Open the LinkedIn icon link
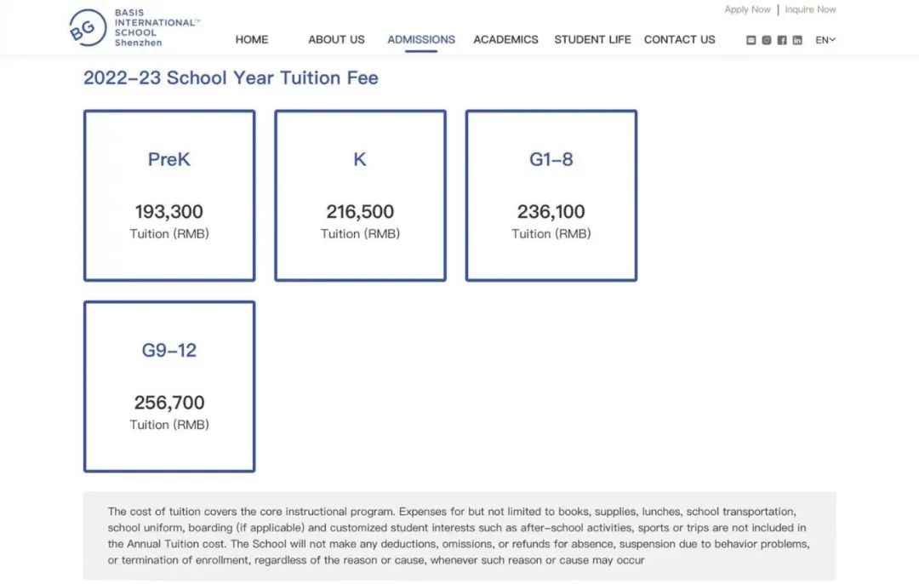Image resolution: width=919 pixels, height=584 pixels. click(x=797, y=40)
